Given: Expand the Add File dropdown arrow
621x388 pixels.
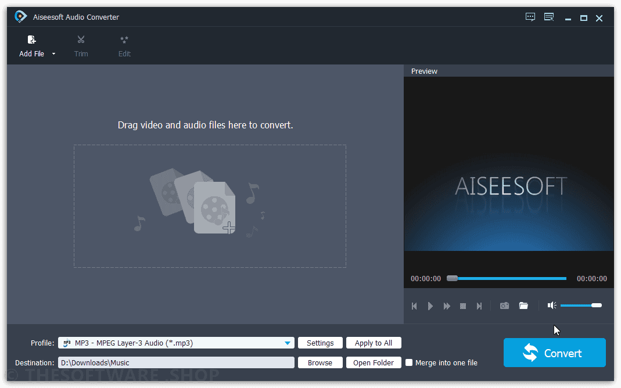Looking at the screenshot, I should [x=53, y=54].
